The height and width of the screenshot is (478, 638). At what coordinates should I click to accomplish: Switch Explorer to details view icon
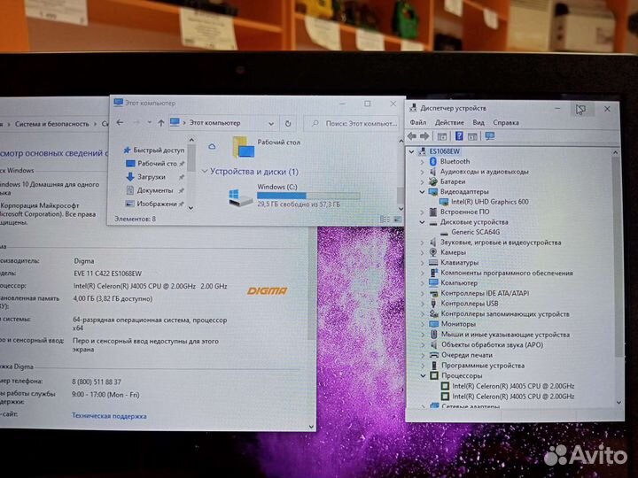pos(385,220)
